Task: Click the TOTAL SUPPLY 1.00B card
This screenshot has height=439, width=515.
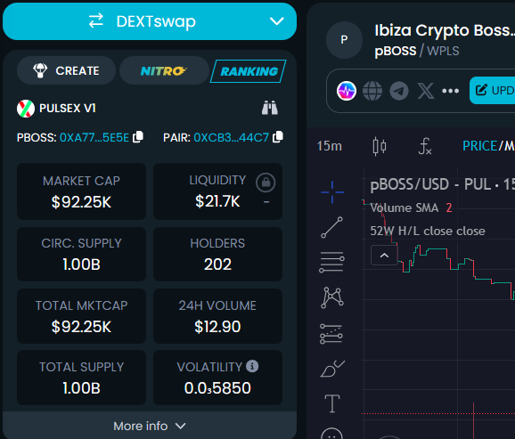Action: coord(81,378)
